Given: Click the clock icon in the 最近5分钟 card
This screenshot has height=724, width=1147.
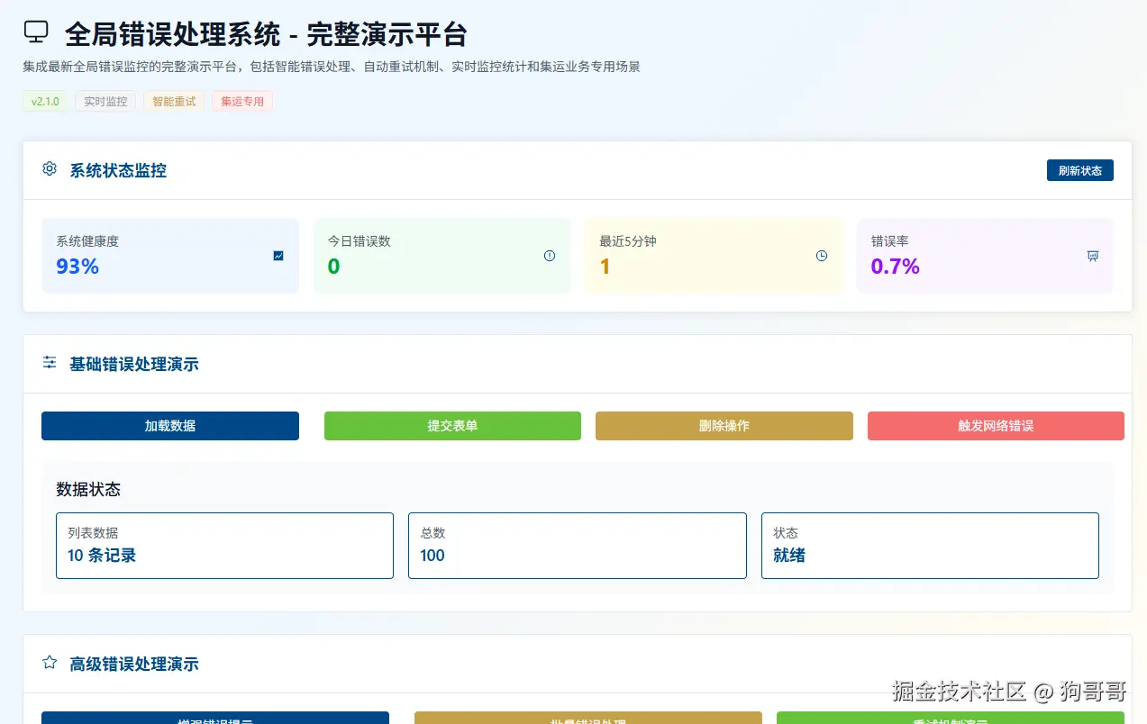Looking at the screenshot, I should 822,255.
